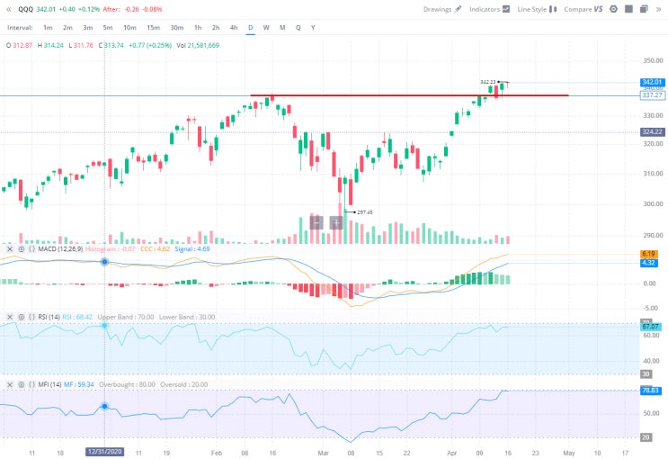
Task: Click the Line Style label
Action: coord(531,9)
